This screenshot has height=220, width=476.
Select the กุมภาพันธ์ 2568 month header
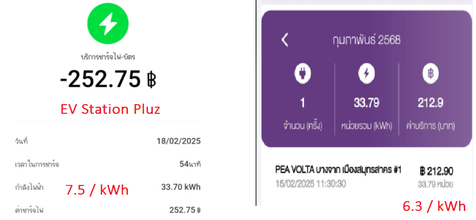pyautogui.click(x=366, y=40)
